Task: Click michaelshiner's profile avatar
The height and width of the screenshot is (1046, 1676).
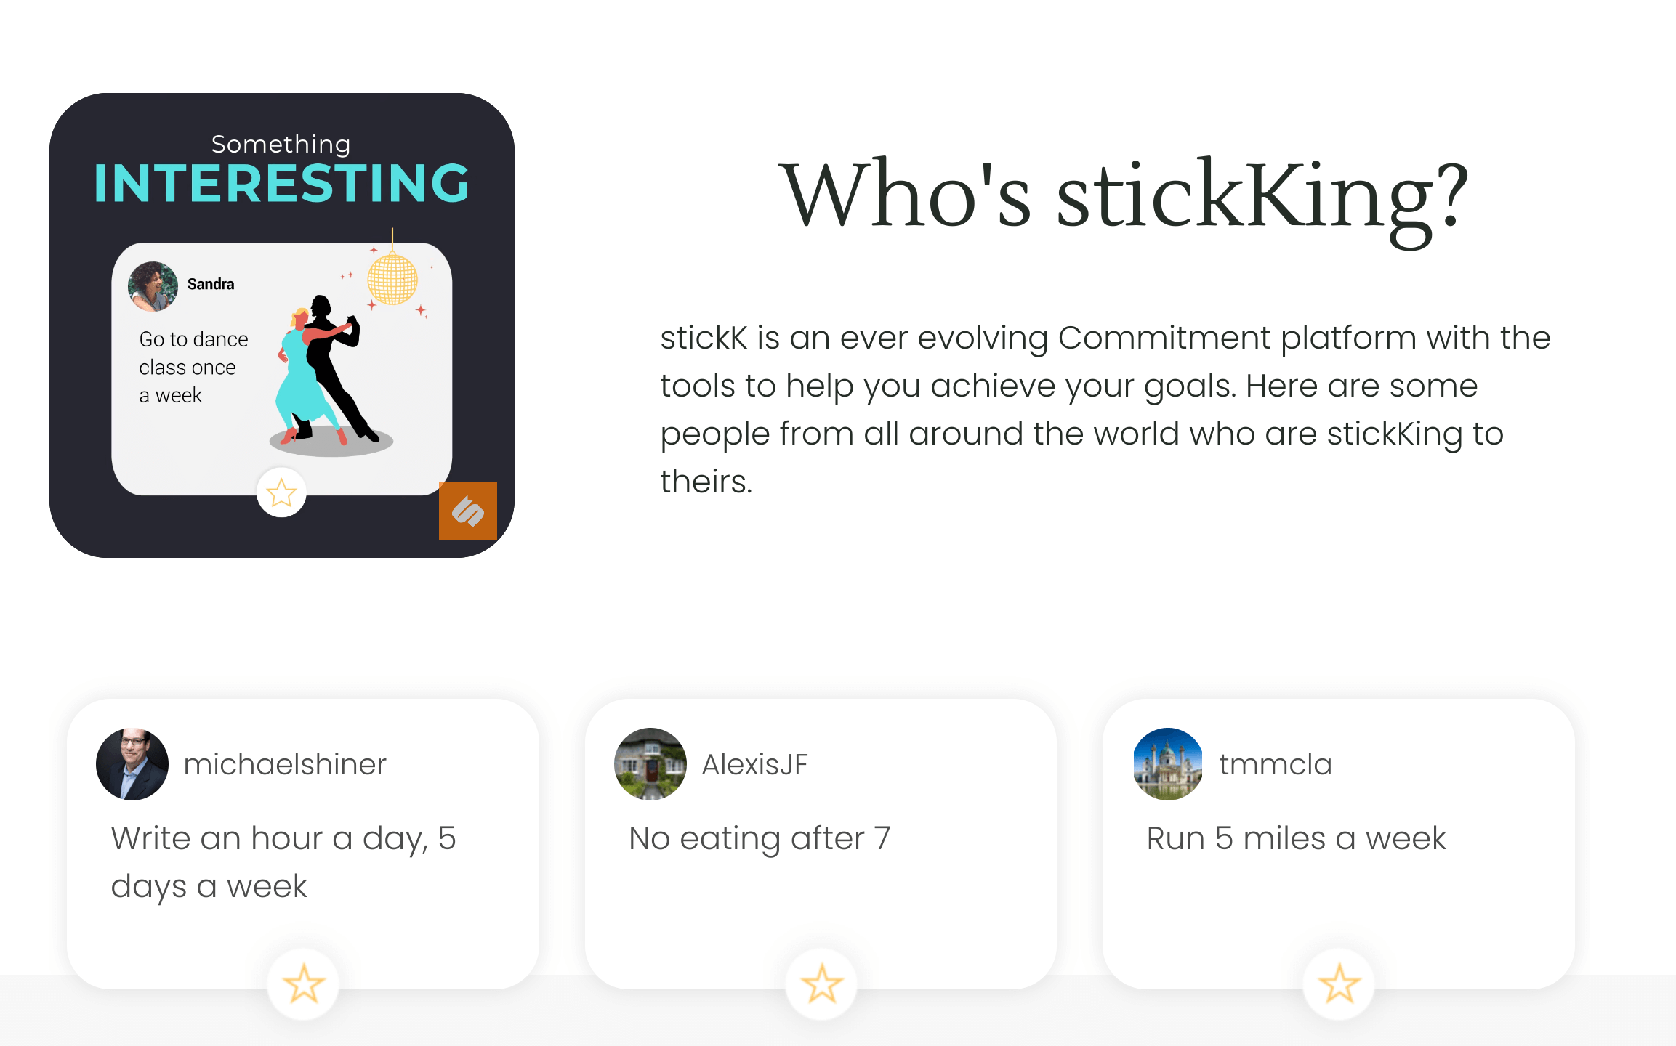Action: point(132,763)
